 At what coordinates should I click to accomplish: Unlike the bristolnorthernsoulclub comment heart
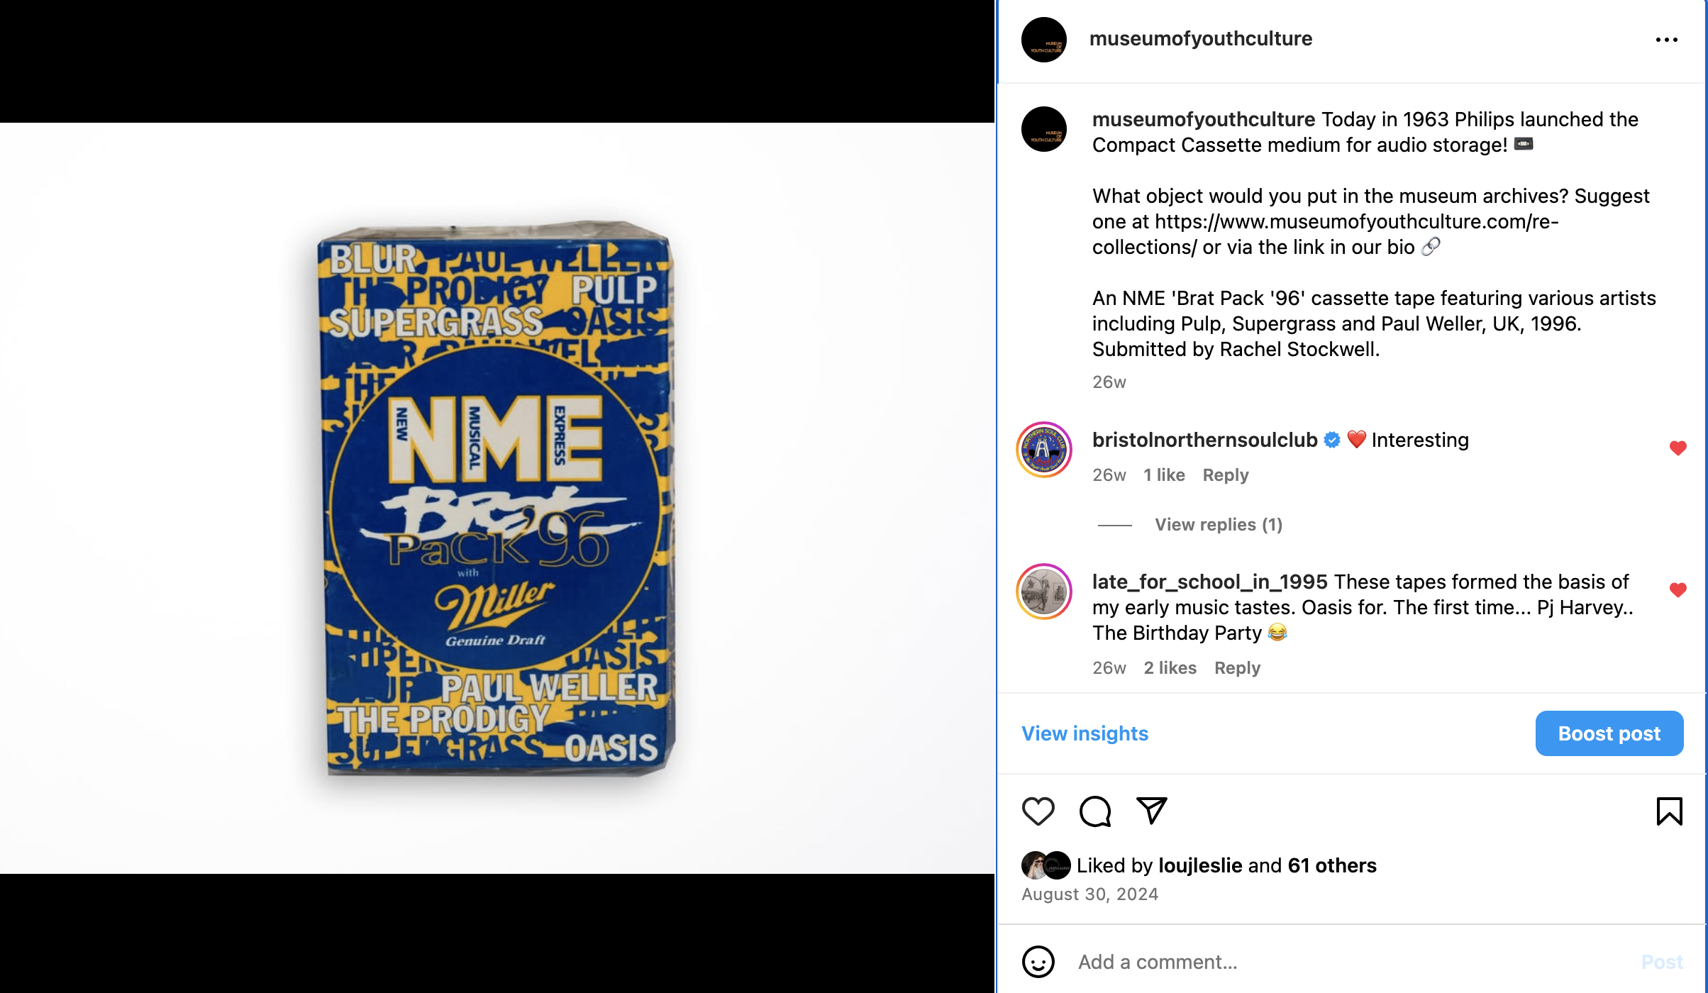(1677, 448)
